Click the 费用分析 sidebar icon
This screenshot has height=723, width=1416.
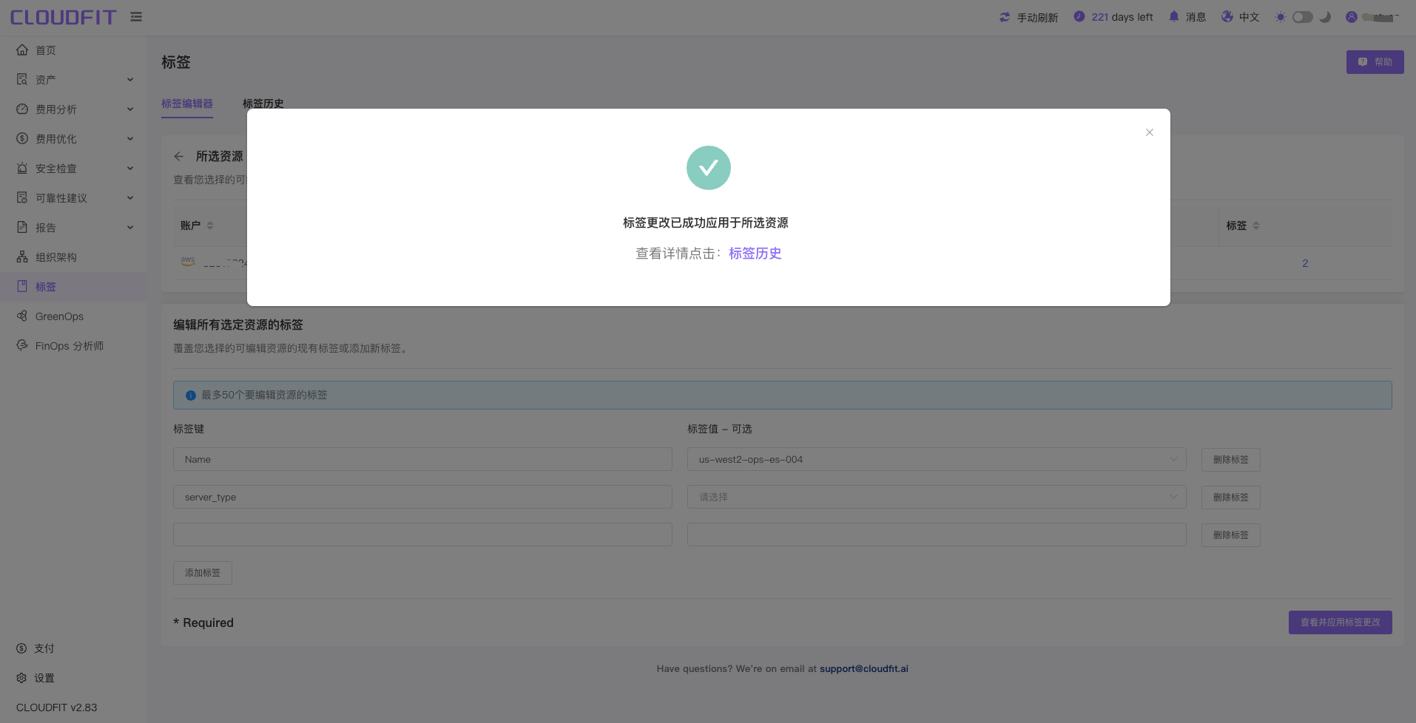click(22, 109)
